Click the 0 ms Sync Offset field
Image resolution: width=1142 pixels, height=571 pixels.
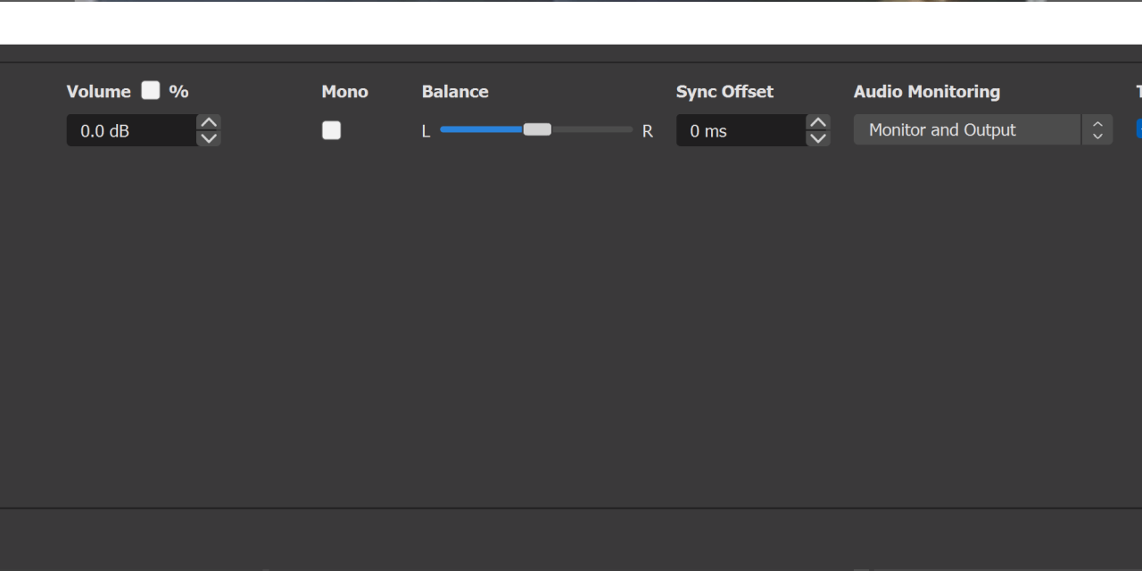[741, 131]
